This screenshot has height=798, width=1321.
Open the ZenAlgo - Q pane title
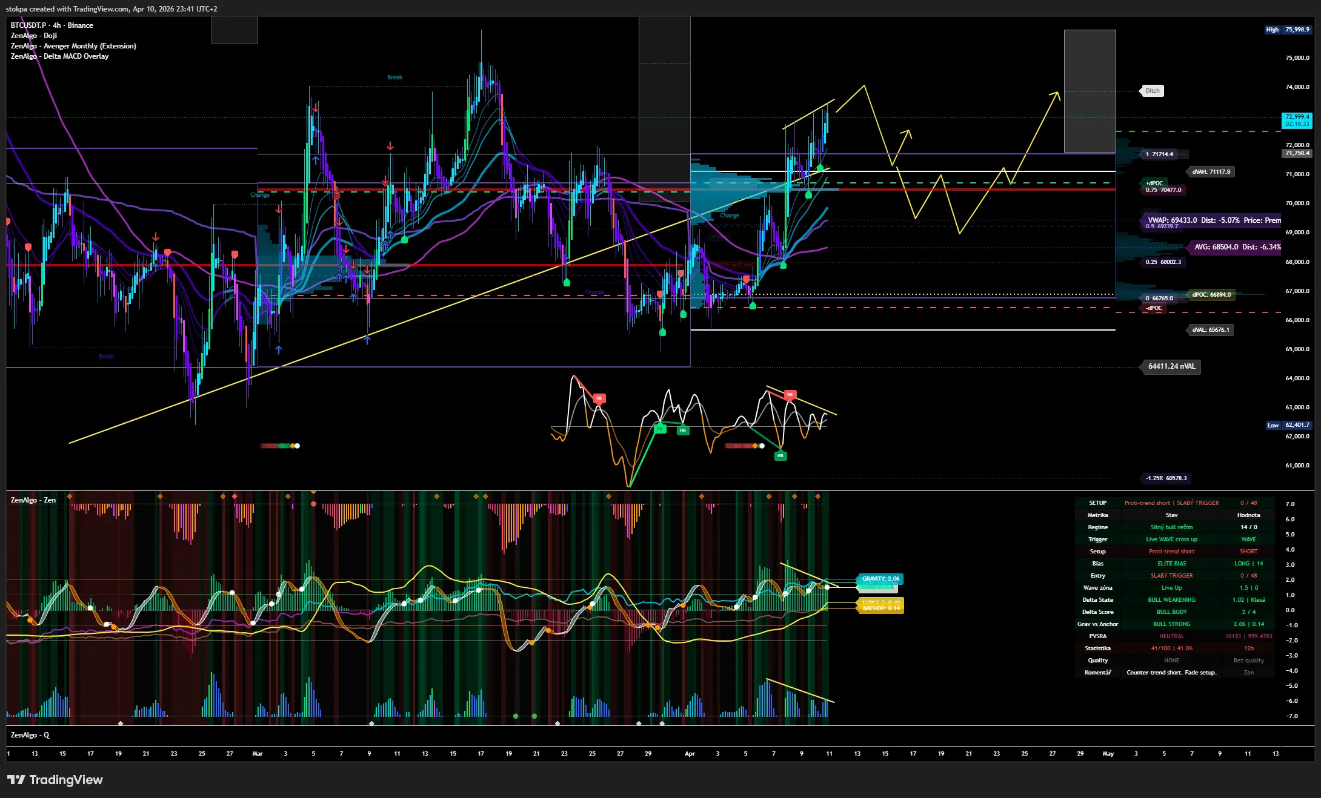click(30, 735)
